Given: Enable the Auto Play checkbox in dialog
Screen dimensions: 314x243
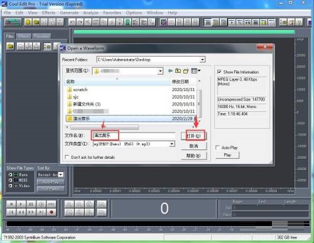Looking at the screenshot, I should tap(218, 148).
